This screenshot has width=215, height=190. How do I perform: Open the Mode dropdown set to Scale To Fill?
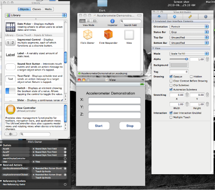pos(189,54)
